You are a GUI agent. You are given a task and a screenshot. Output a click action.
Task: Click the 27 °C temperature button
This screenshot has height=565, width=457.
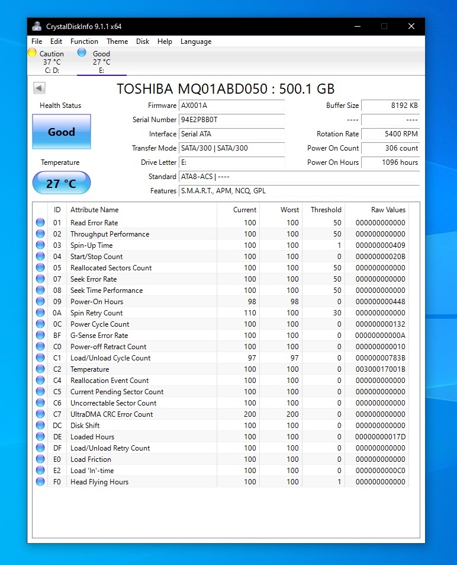coord(62,183)
